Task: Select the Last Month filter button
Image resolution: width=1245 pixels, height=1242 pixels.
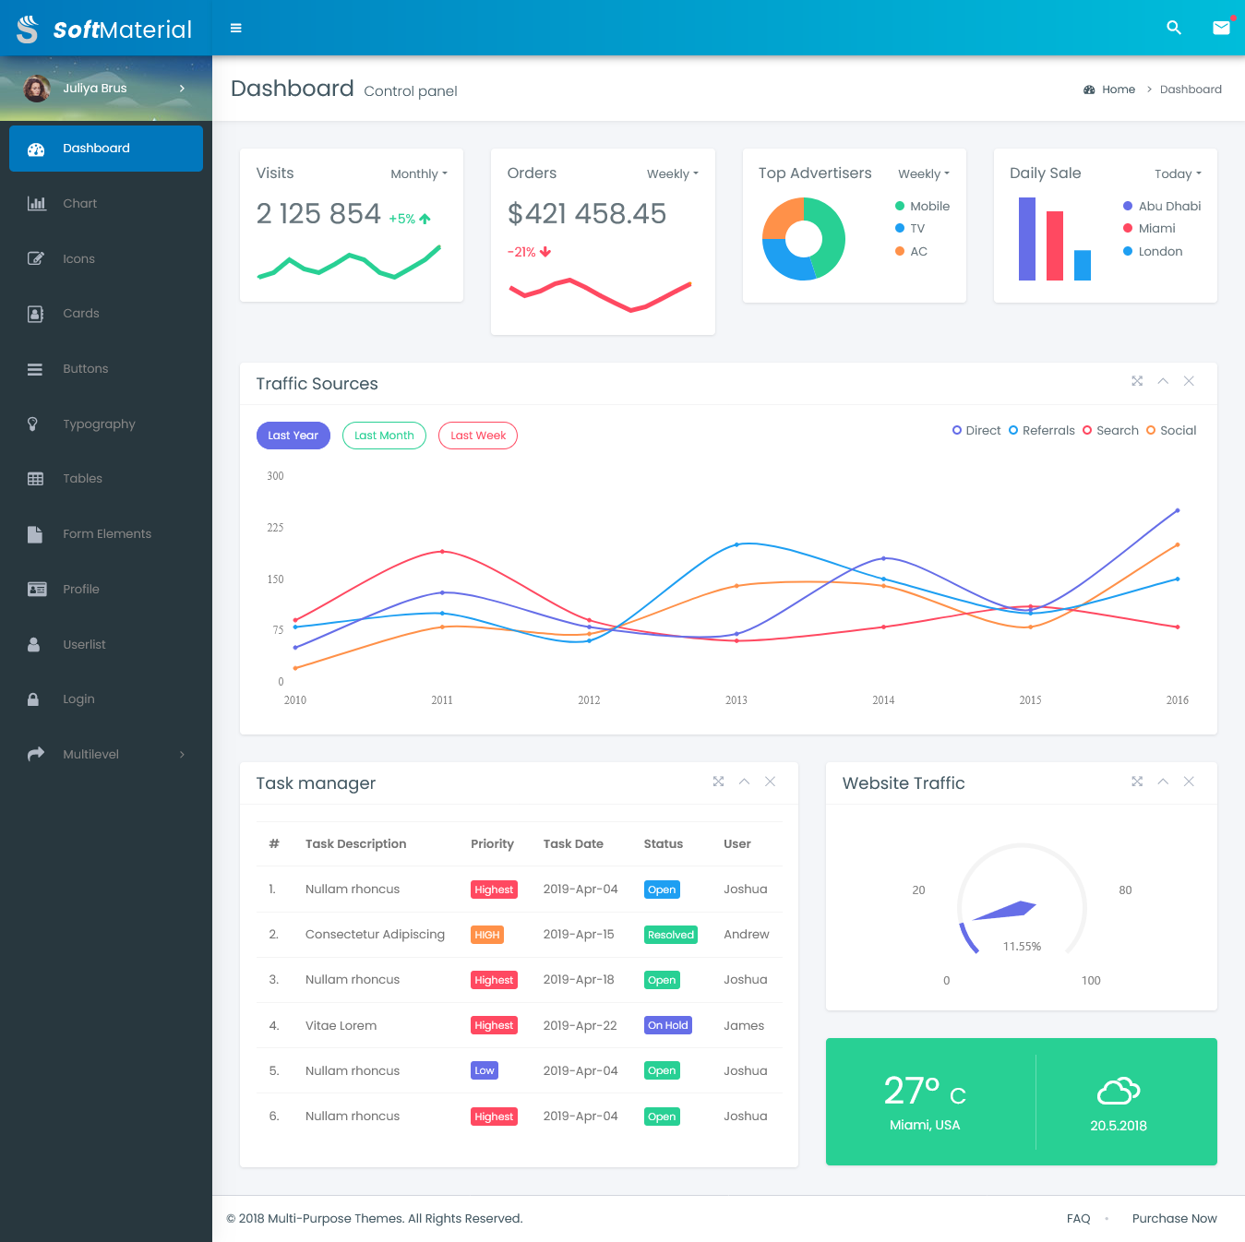Action: click(384, 436)
